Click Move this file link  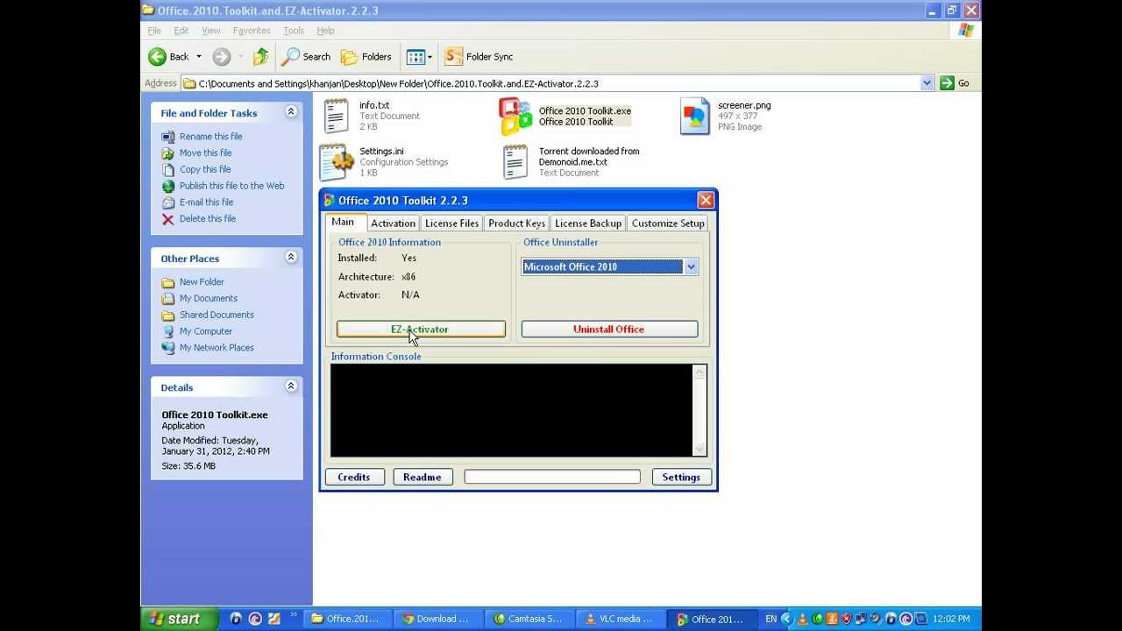(206, 153)
